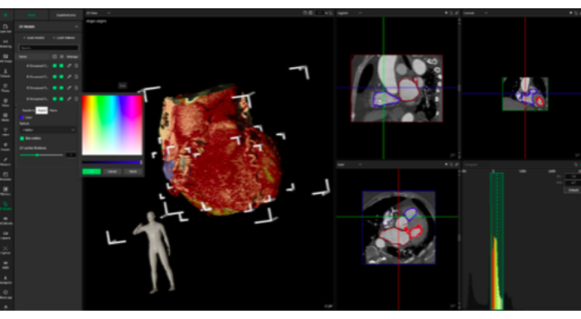Click the models search input field

49,48
